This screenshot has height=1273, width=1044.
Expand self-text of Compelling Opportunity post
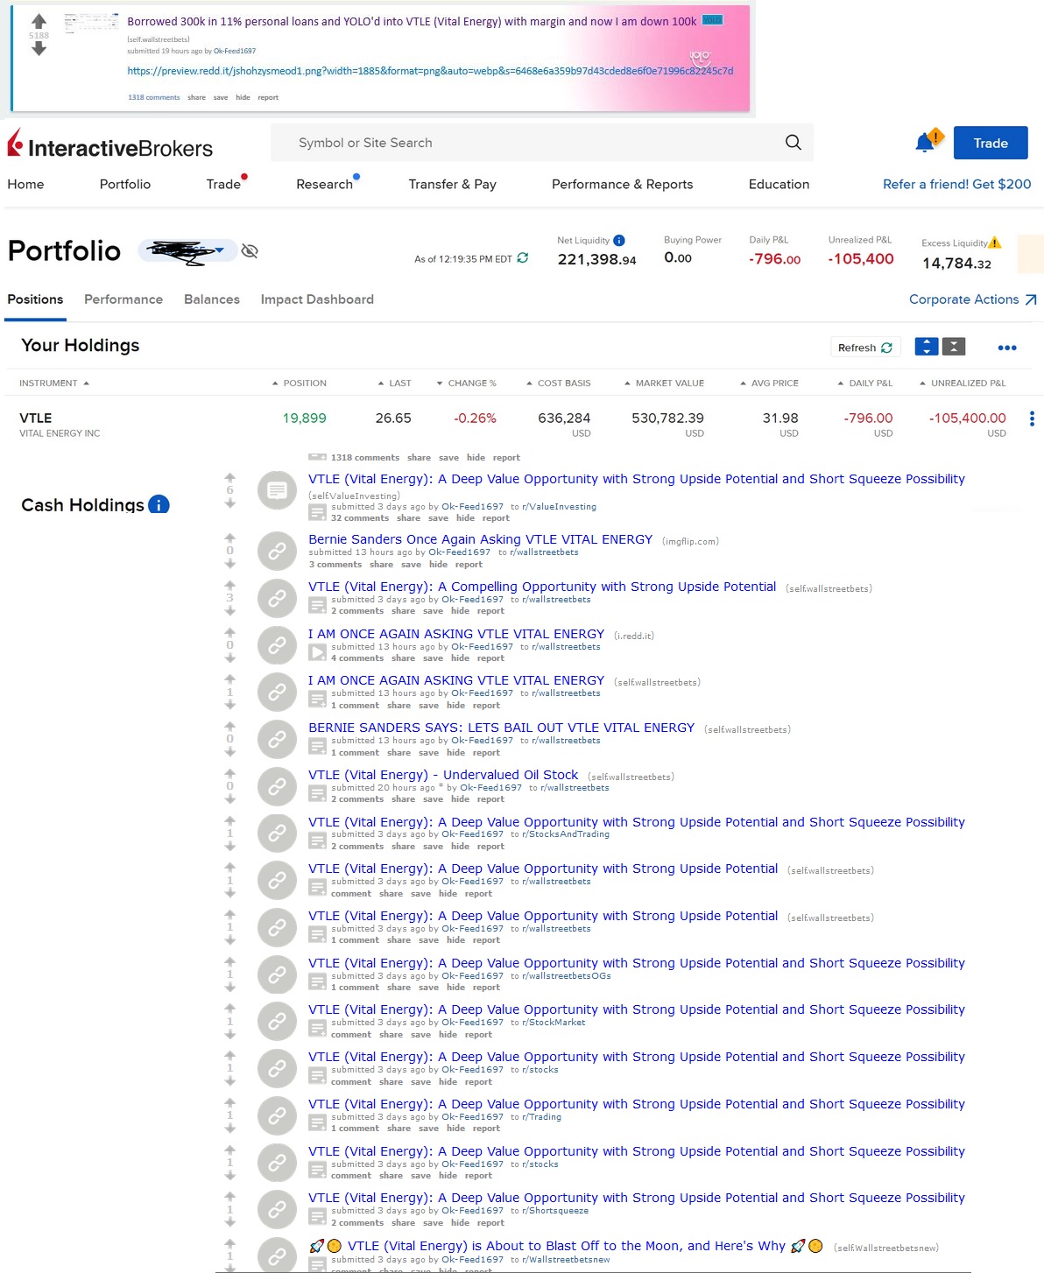317,605
